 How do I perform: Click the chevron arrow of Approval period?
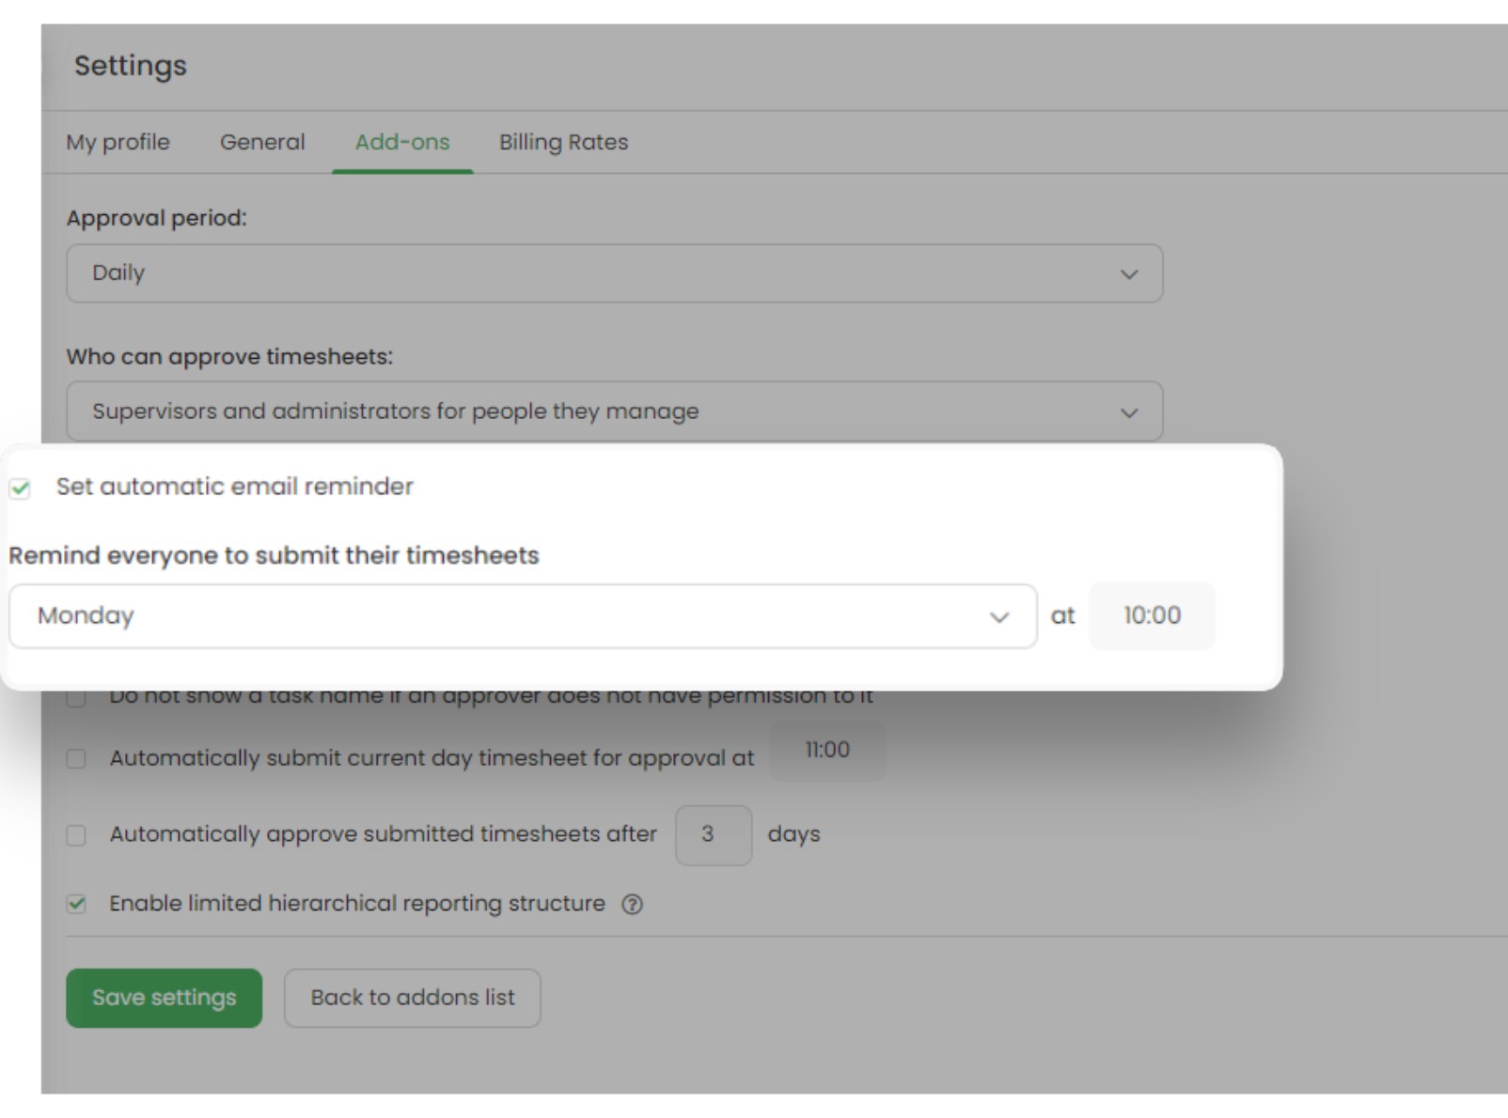coord(1129,274)
